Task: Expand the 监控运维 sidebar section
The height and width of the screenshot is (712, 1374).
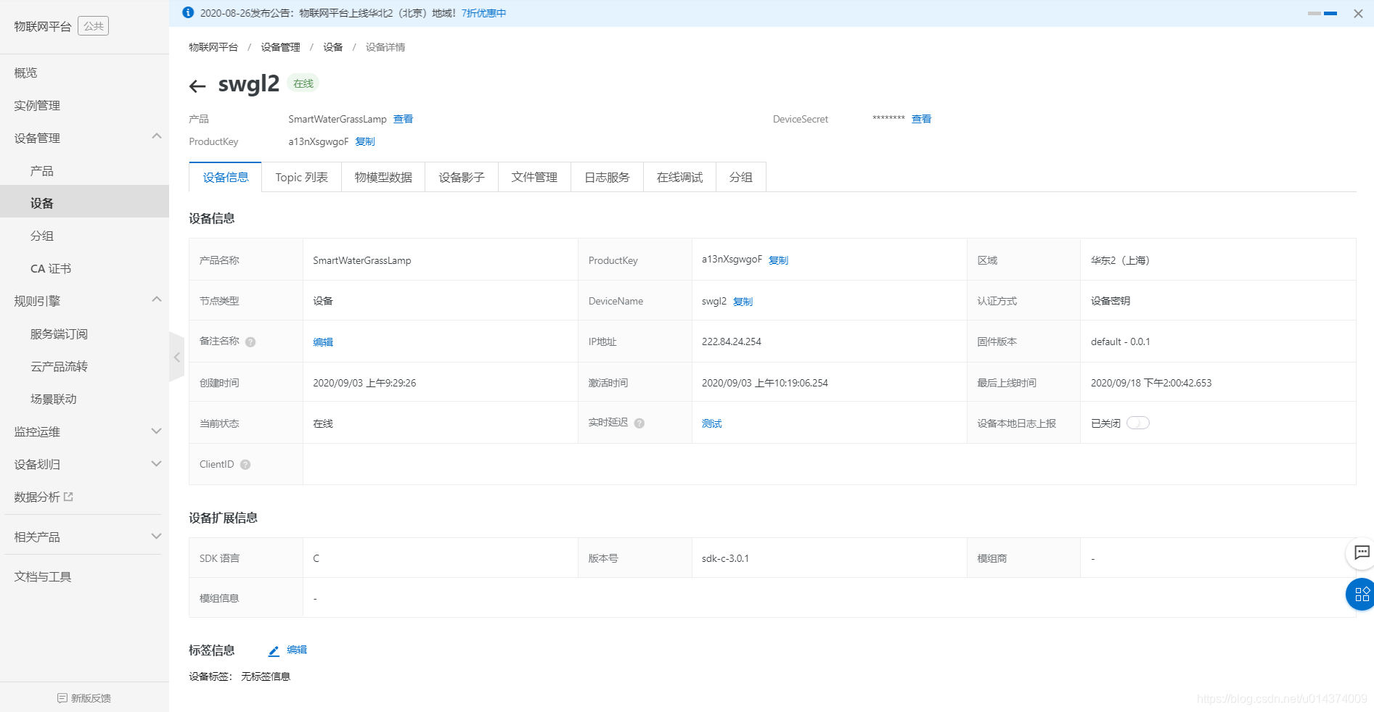Action: click(x=156, y=431)
